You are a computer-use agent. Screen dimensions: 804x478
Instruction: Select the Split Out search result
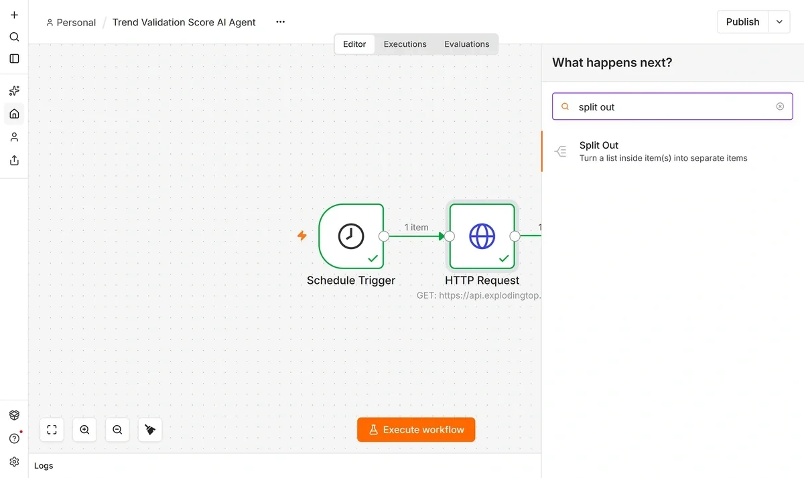pos(673,151)
